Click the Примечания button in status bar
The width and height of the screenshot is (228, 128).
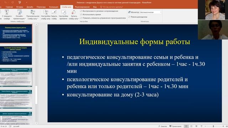tap(175, 126)
